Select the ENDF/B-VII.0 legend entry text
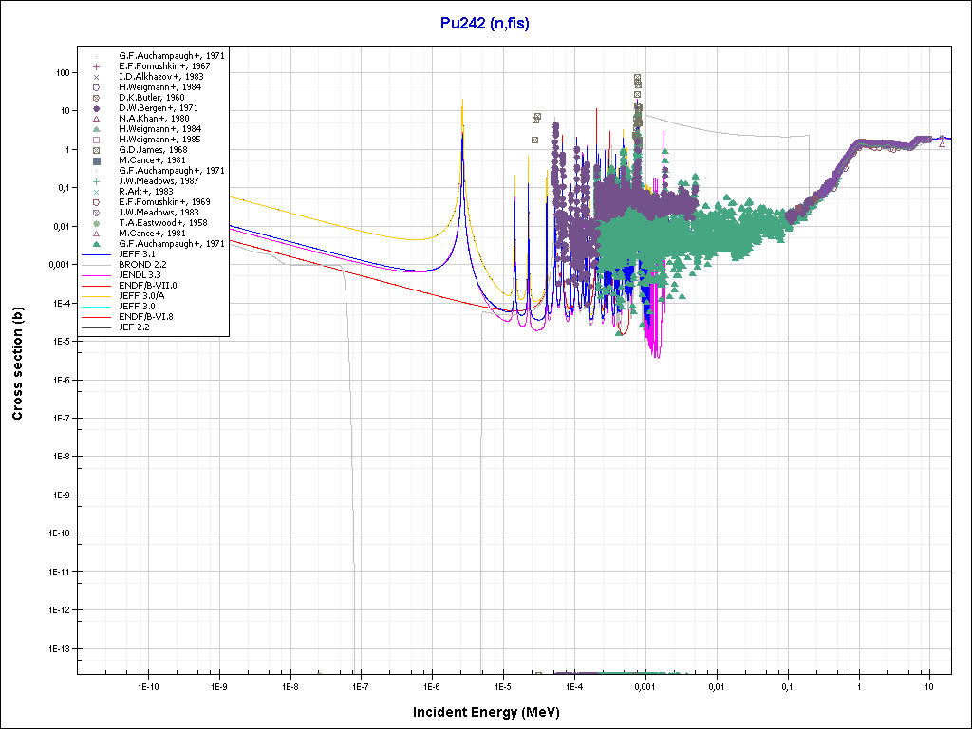Viewport: 972px width, 729px height. (148, 286)
